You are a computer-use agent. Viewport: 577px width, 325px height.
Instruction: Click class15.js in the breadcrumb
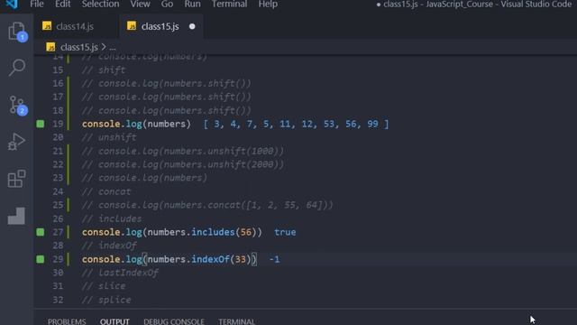79,47
